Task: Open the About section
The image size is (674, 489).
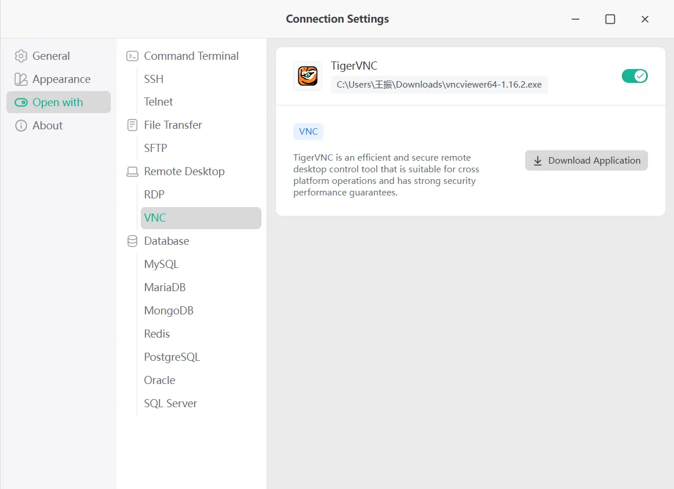Action: point(59,125)
